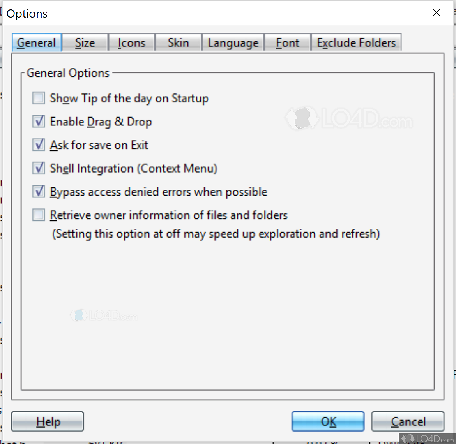Disable Bypass access denied errors option

coord(38,192)
